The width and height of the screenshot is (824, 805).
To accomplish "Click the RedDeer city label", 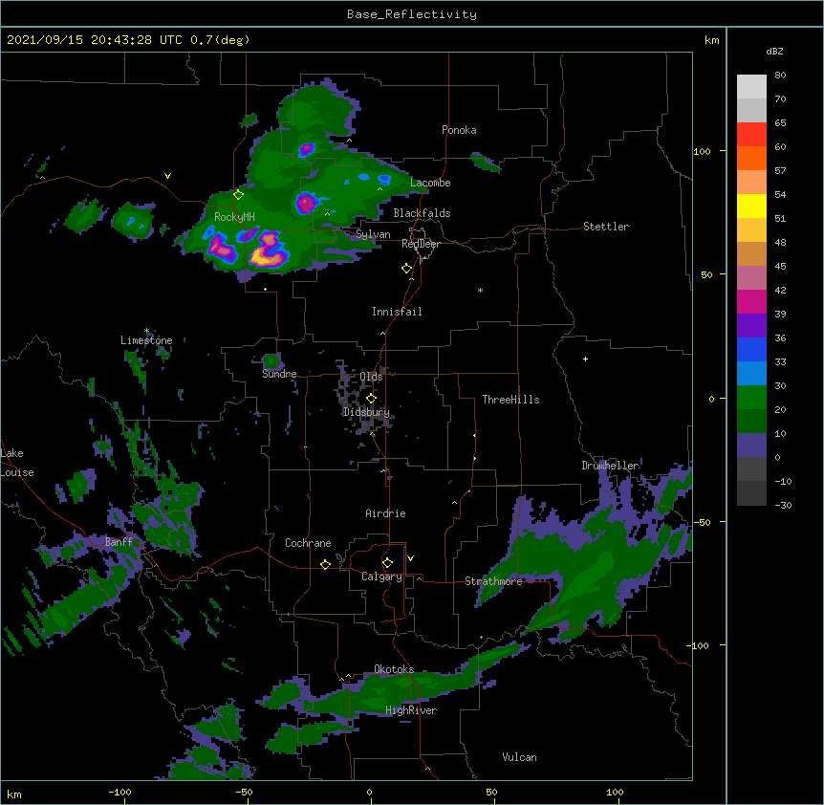I will click(421, 244).
